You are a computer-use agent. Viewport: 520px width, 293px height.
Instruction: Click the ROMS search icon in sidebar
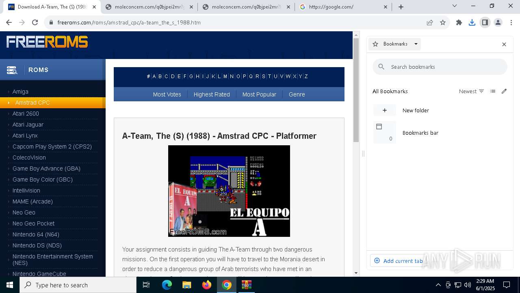[x=12, y=70]
